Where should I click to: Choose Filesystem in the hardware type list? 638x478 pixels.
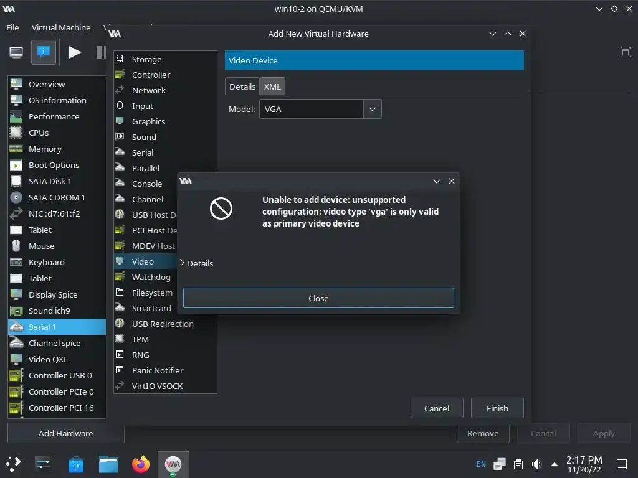[x=146, y=293]
